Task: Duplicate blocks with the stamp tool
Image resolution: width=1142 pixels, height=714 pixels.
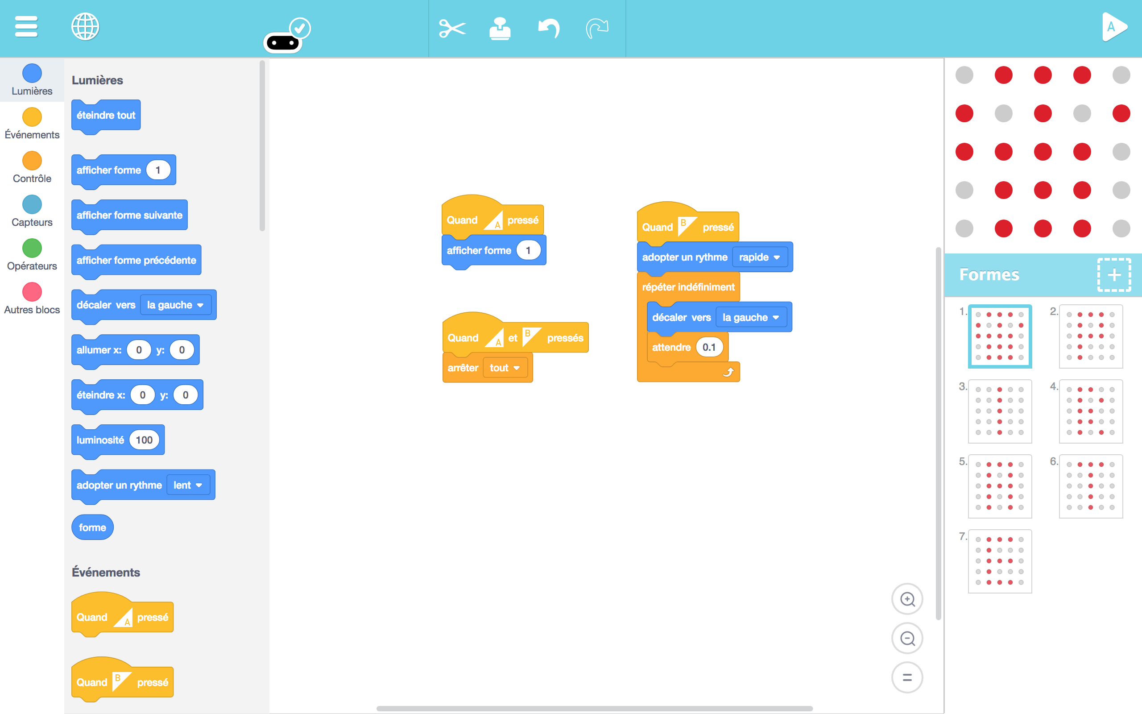Action: pyautogui.click(x=501, y=28)
